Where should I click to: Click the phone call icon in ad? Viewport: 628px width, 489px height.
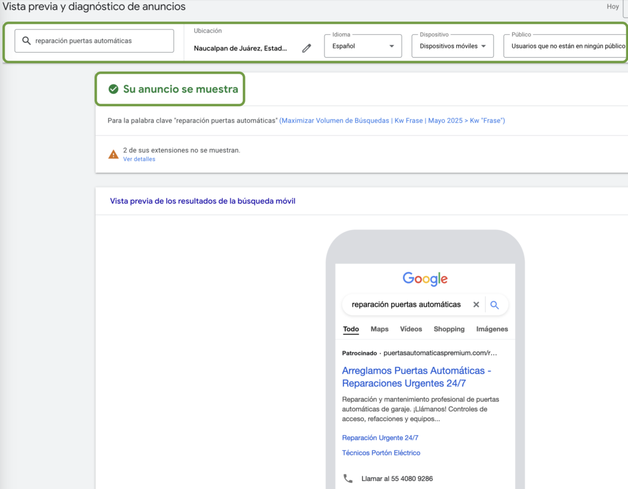tap(348, 479)
